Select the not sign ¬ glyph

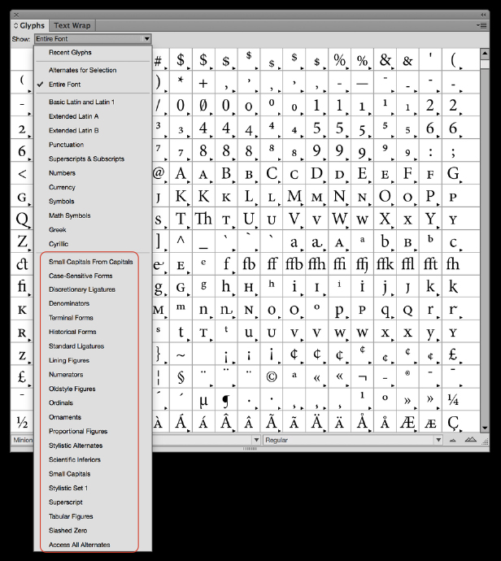(362, 376)
